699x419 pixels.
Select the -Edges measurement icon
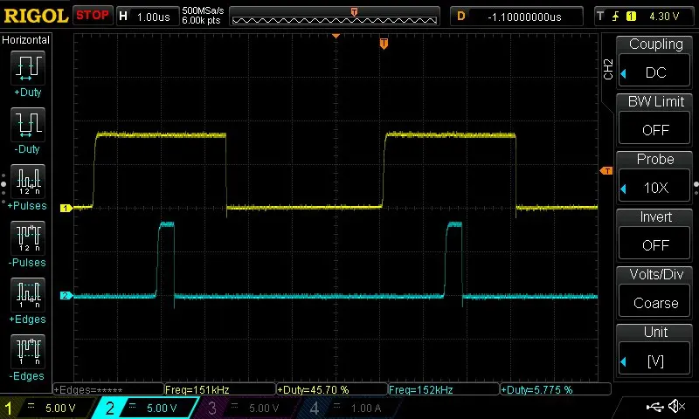28,351
